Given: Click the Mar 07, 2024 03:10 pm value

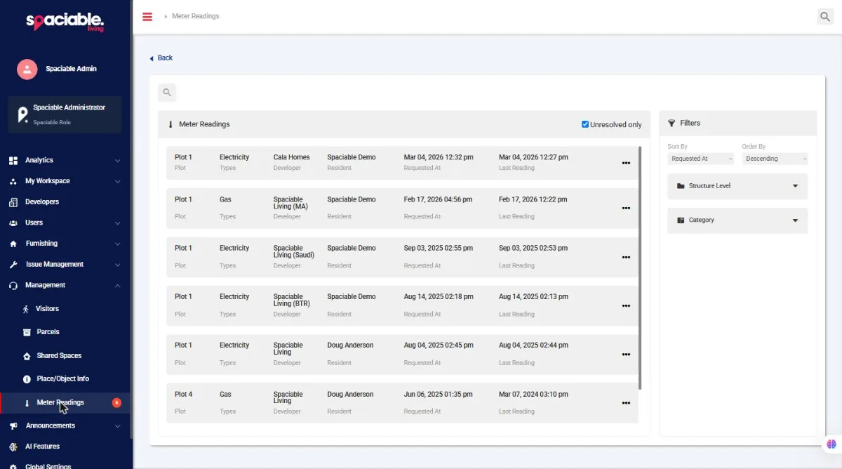Looking at the screenshot, I should 533,395.
